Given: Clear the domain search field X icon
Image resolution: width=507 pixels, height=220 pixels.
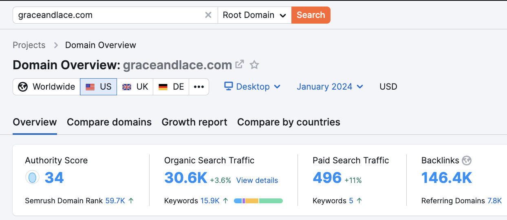Looking at the screenshot, I should [x=208, y=15].
